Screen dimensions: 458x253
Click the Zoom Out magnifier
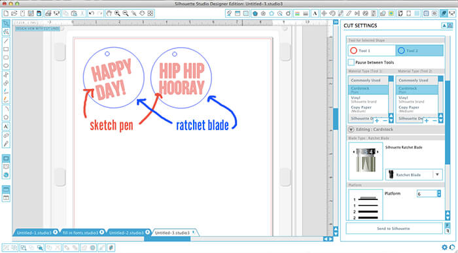(x=126, y=13)
